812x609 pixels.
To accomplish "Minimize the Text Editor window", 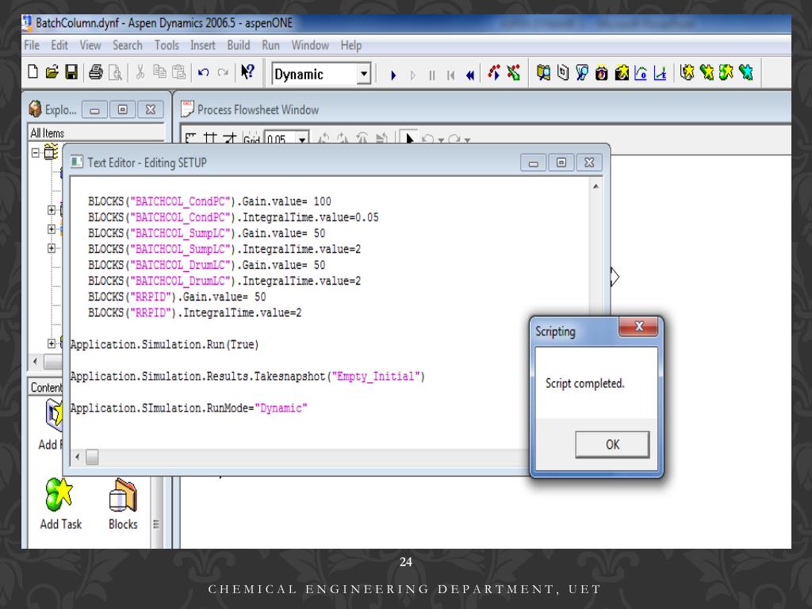I will pos(534,163).
